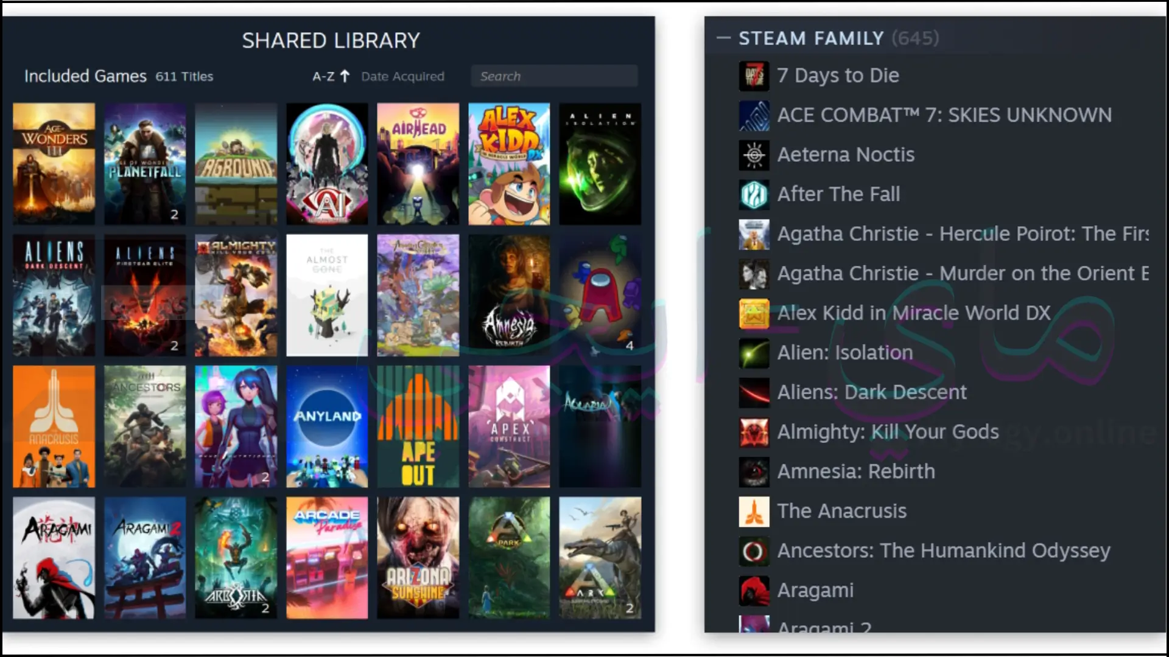Click the minus collapse icon in Steam Family
1169x657 pixels.
[x=723, y=38]
